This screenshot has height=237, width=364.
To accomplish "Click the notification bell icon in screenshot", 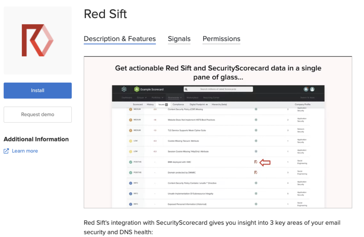I will [306, 89].
